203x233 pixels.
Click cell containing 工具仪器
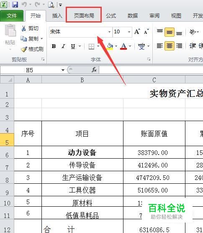(82, 190)
